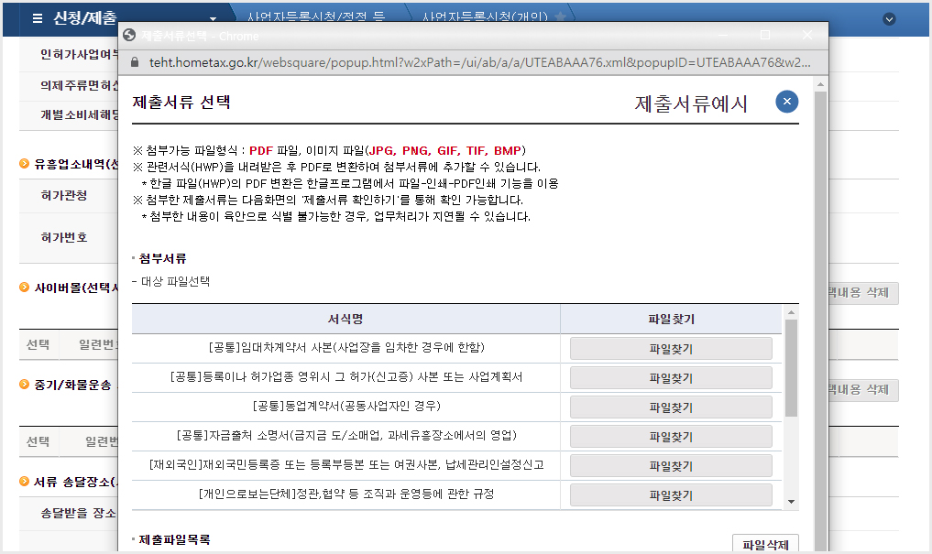932x554 pixels.
Task: Click 선택내용 삭제 button beside 사이버몰 section
Action: (x=863, y=293)
